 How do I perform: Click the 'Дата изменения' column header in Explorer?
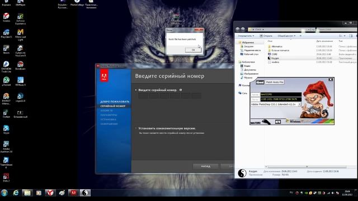[x=324, y=41]
